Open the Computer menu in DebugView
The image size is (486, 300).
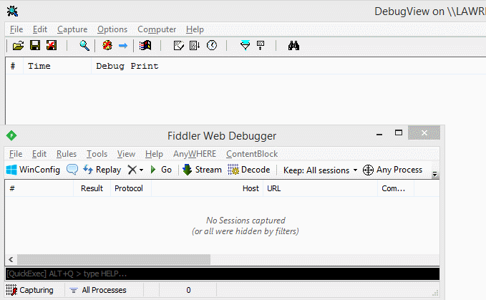[157, 29]
